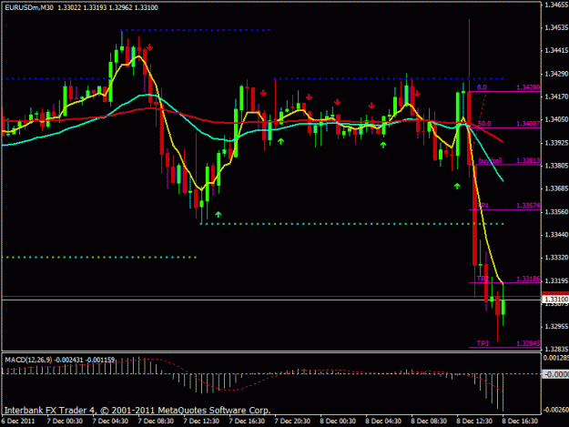Viewport: 569px width, 427px height.
Task: Click the 1.32955 price axis label
Action: point(556,327)
